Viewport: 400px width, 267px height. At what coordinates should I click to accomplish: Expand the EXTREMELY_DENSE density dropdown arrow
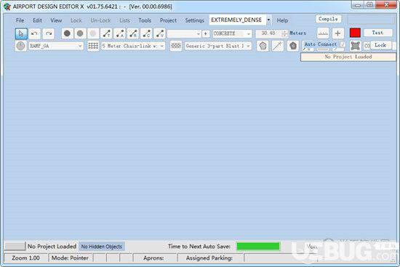tap(268, 20)
